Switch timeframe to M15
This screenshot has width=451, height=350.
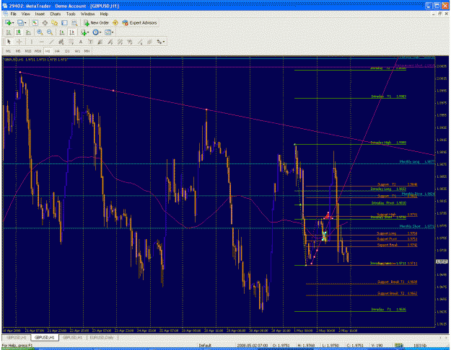28,51
